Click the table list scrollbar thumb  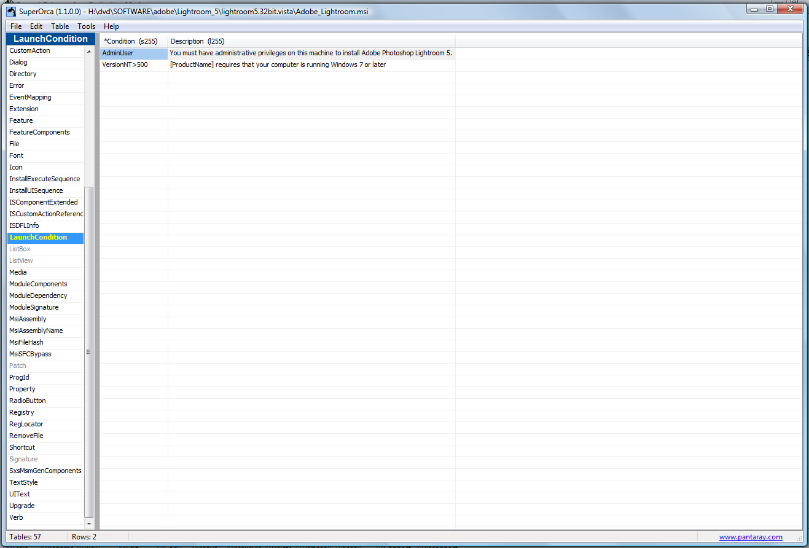coord(89,352)
